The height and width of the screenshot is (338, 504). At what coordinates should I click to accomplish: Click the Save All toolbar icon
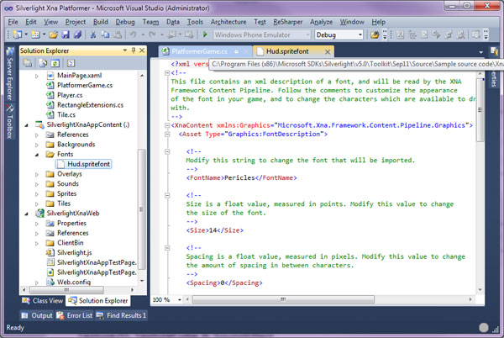[x=77, y=35]
